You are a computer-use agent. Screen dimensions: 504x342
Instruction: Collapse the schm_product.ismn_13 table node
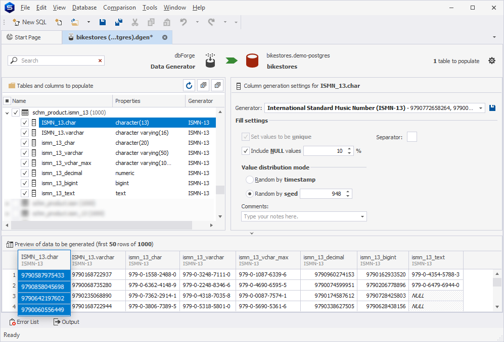[7, 112]
